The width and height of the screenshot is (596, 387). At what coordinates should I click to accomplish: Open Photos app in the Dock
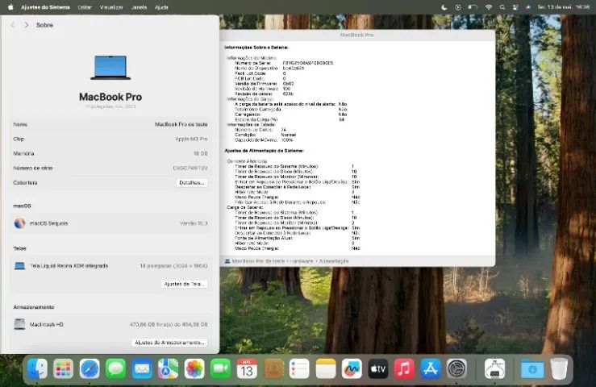click(x=194, y=368)
